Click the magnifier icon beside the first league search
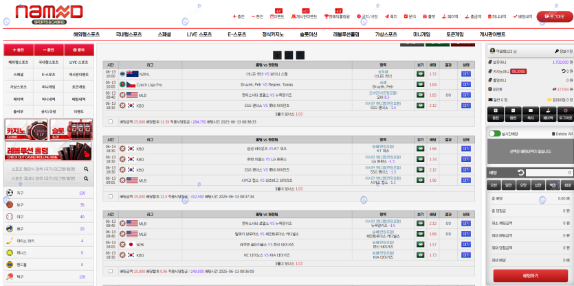Viewport: 574px width, 286px height. click(x=86, y=168)
